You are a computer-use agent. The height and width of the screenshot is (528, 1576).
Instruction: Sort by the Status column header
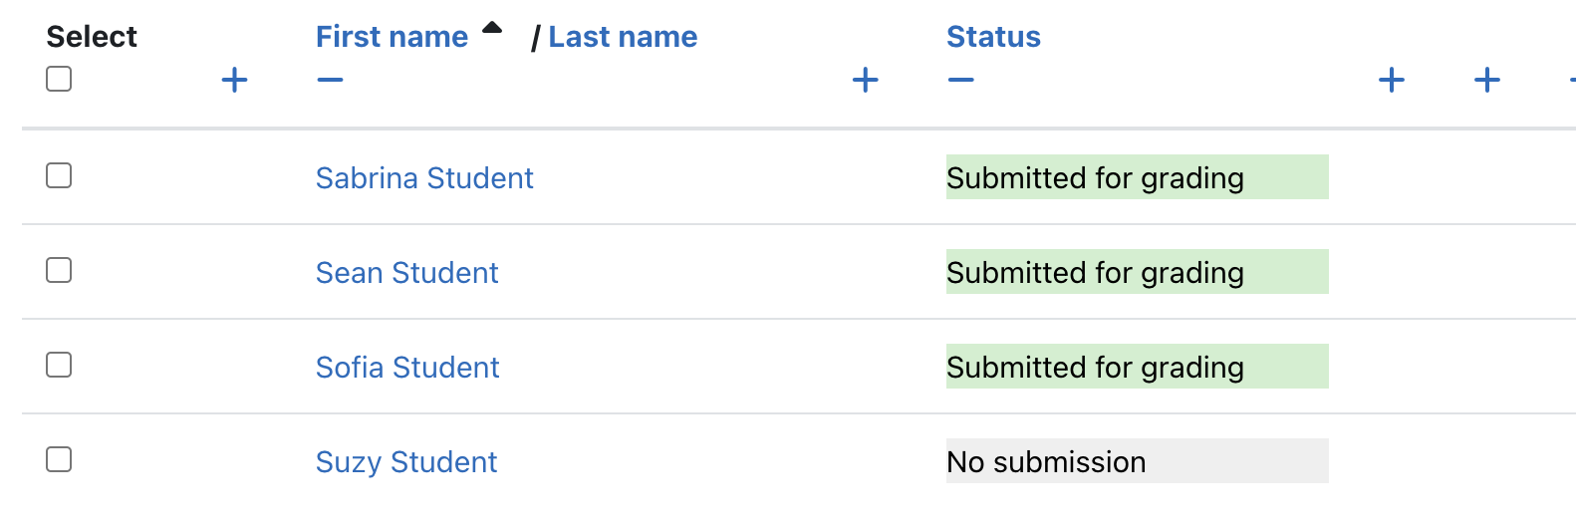click(993, 37)
